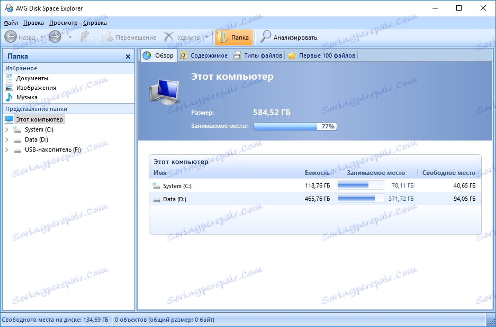
Task: Open the Правка menu
Action: tap(33, 23)
